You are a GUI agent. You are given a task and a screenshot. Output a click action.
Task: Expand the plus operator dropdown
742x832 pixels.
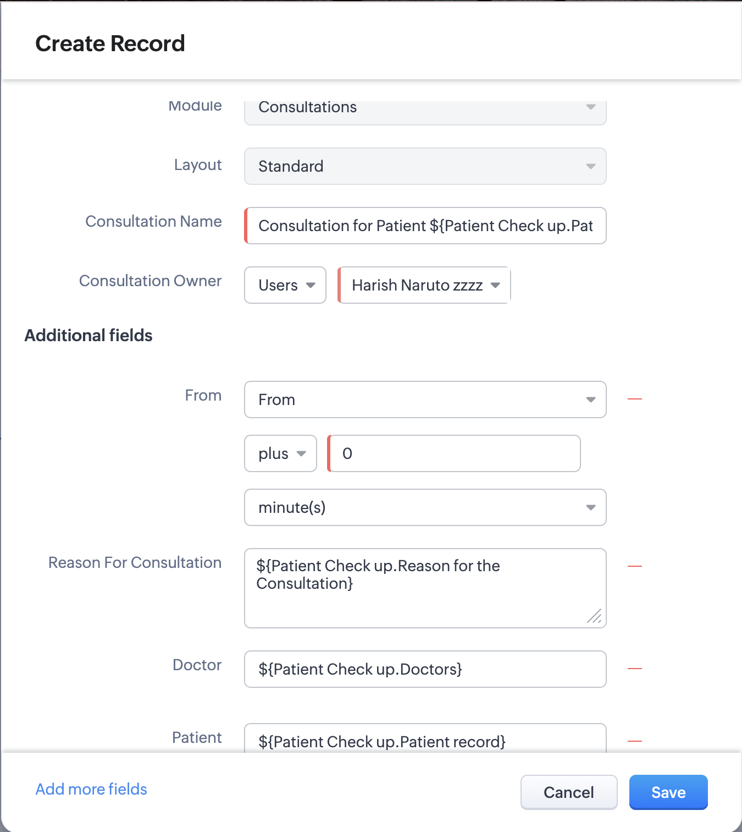[x=280, y=453]
